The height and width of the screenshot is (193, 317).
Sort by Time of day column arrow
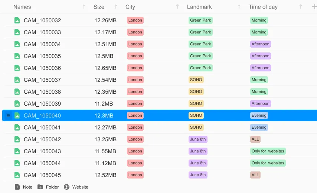point(301,7)
